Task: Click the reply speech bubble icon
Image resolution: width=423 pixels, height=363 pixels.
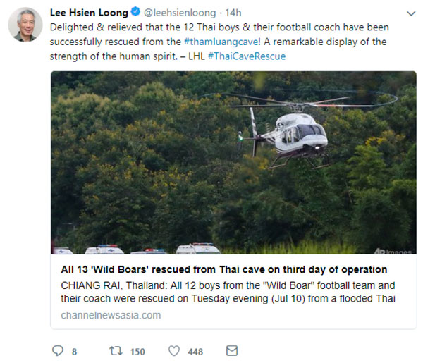Action: pyautogui.click(x=58, y=350)
